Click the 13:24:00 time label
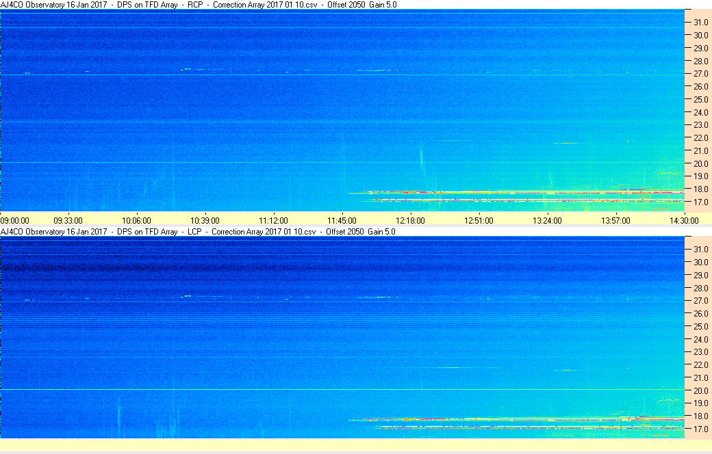The width and height of the screenshot is (712, 454). pos(547,220)
